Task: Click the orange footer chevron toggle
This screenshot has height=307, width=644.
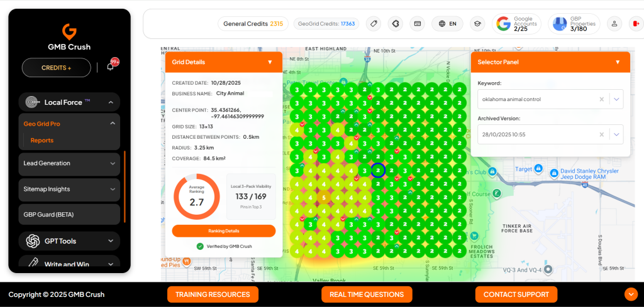Action: coord(631,294)
